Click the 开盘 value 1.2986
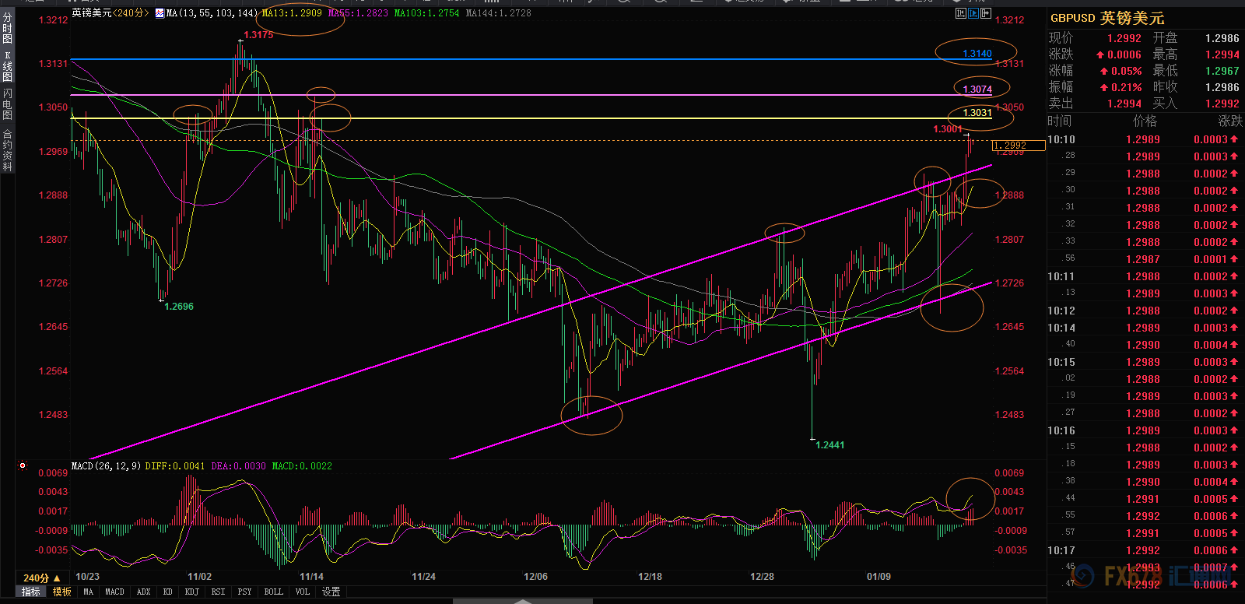 point(1222,38)
